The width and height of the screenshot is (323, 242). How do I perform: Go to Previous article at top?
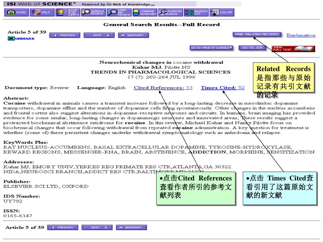tap(65, 35)
